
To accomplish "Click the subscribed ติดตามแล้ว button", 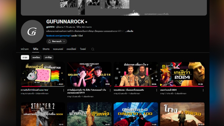I will [57, 41].
